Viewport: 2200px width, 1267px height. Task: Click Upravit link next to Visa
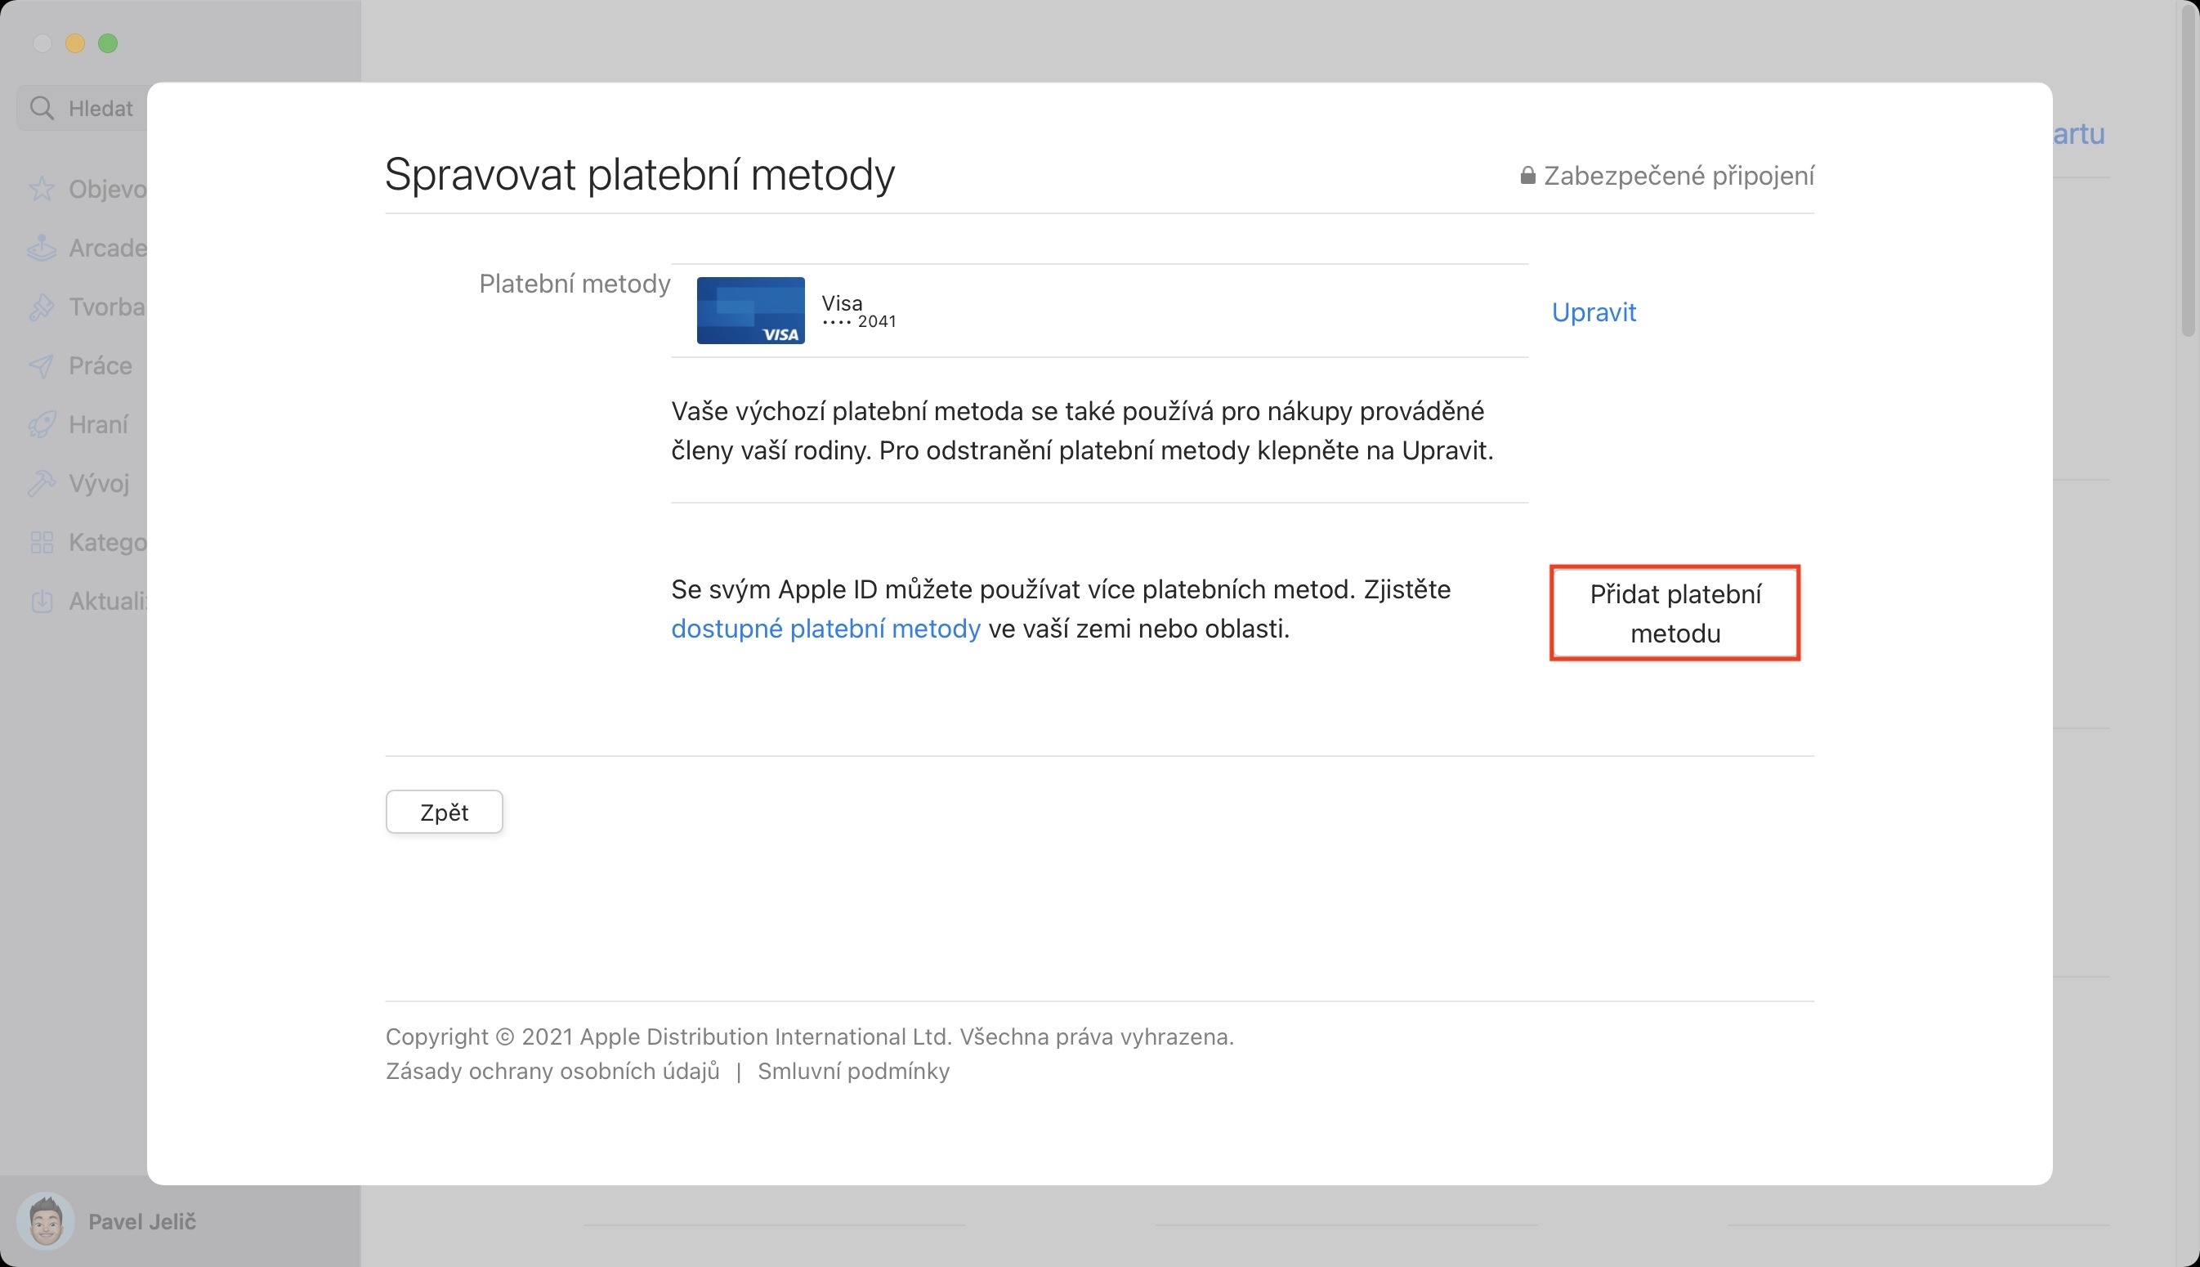coord(1593,312)
